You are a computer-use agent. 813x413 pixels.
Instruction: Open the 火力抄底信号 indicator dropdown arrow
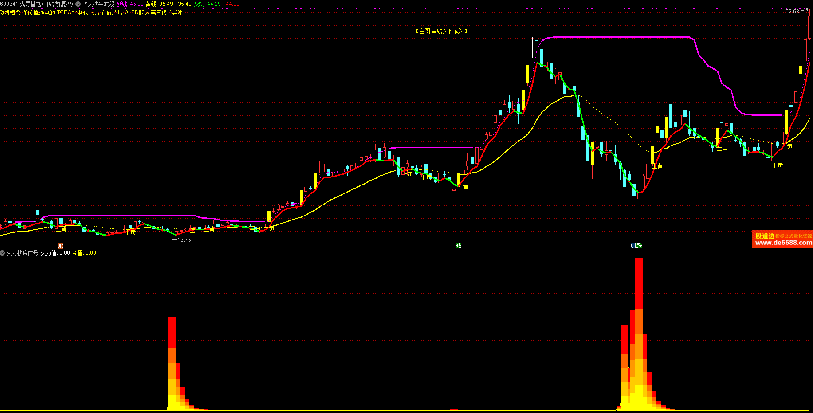(2, 253)
